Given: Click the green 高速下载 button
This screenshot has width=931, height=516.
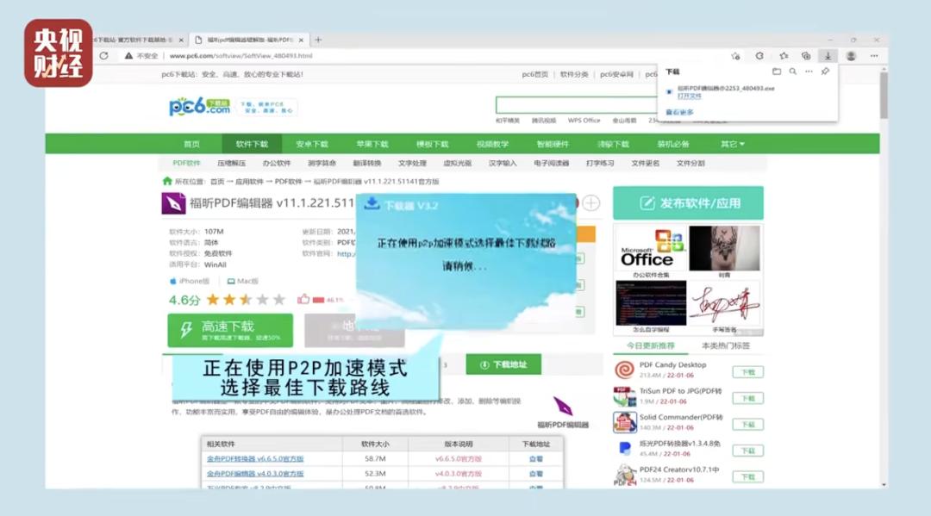Looking at the screenshot, I should (230, 330).
